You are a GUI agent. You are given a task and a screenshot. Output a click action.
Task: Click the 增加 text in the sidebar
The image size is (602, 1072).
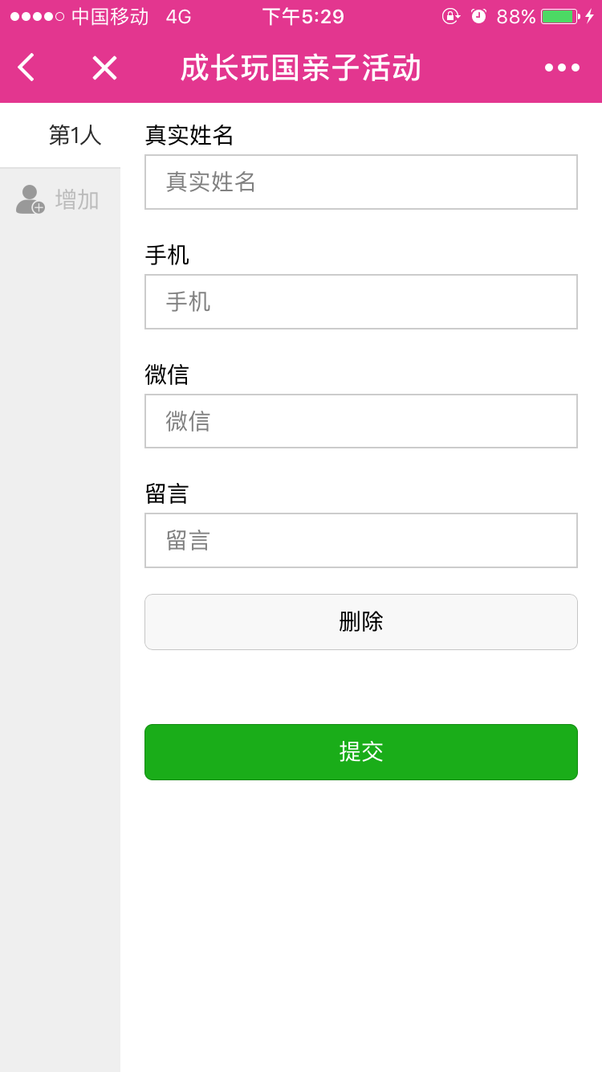tap(77, 199)
